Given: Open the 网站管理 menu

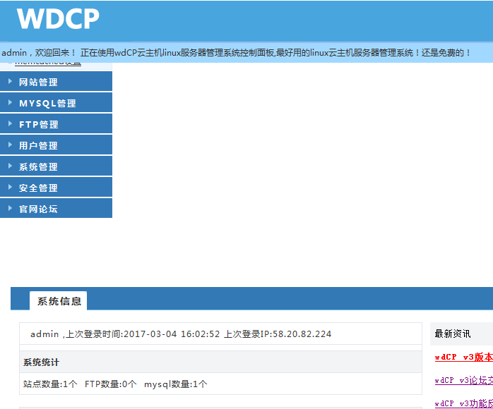Looking at the screenshot, I should tap(56, 82).
